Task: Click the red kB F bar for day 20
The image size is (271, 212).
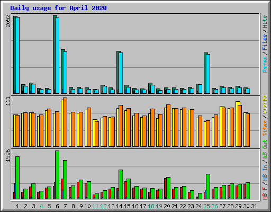Action: coord(165,189)
